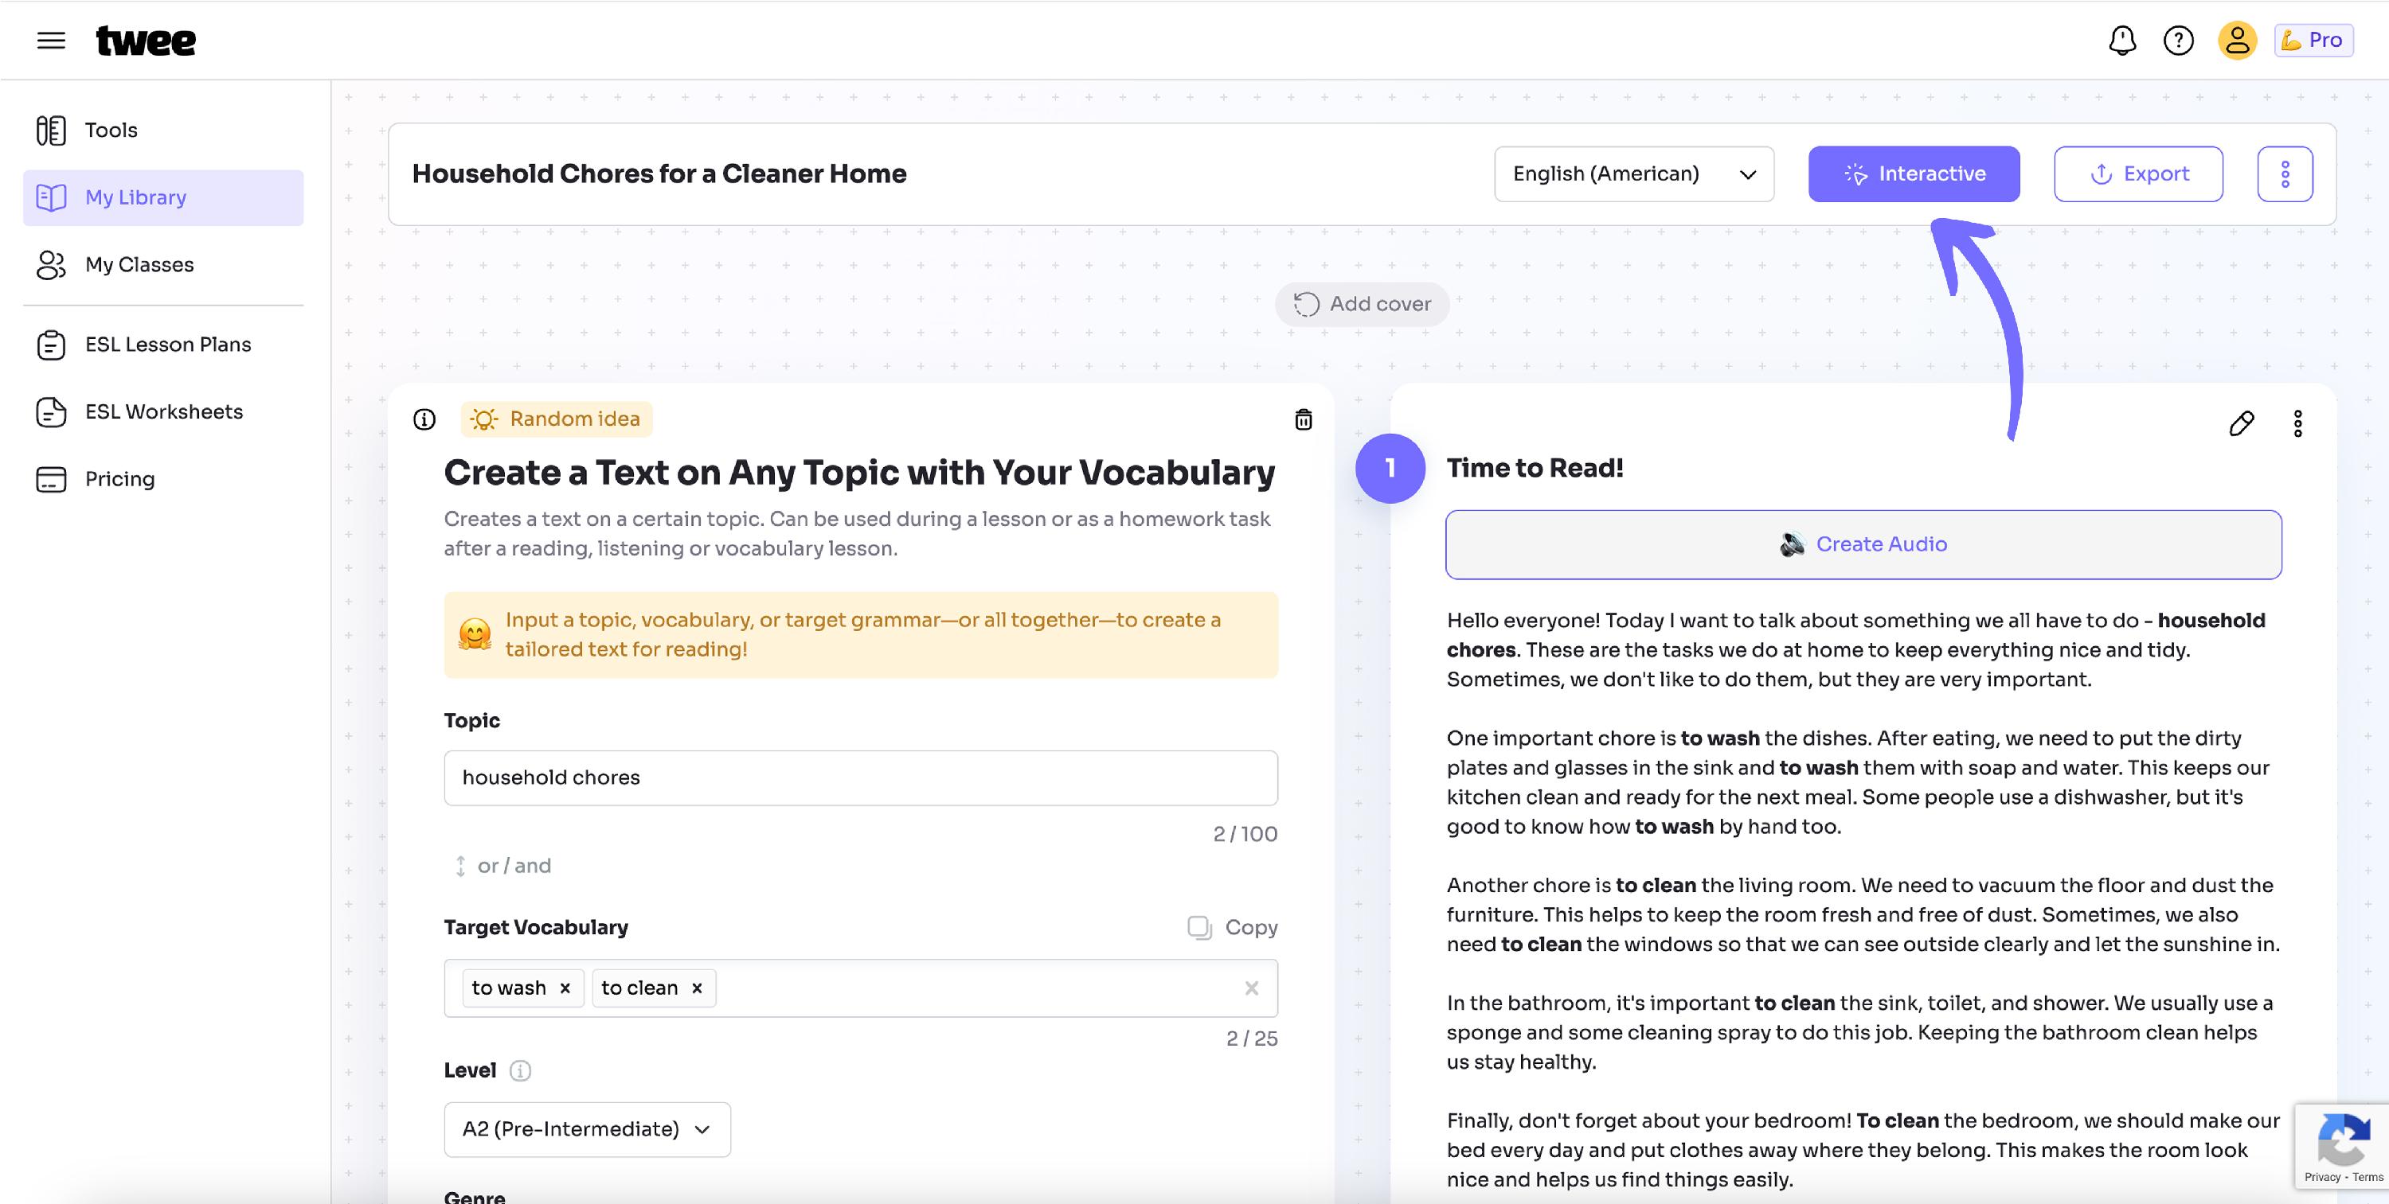2389x1204 pixels.
Task: Click the twee logo
Action: click(x=146, y=41)
